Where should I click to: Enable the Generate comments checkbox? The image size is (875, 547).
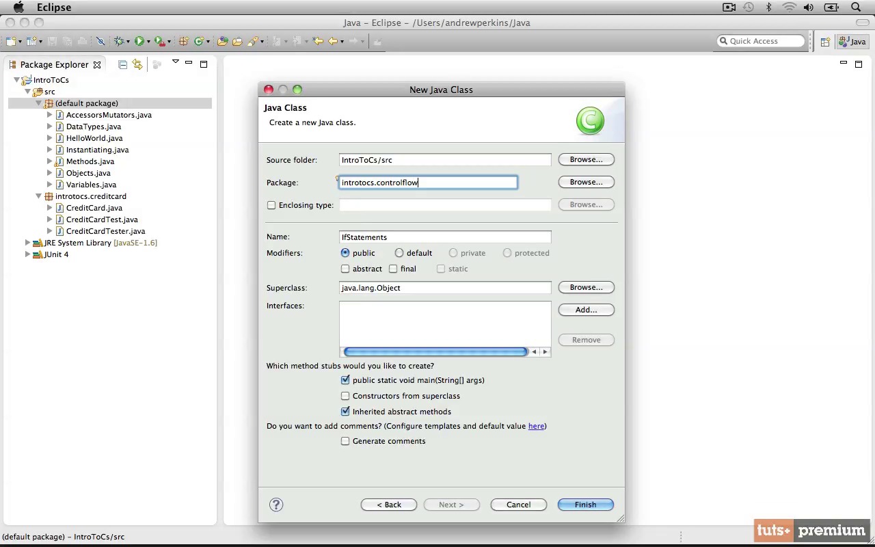tap(345, 441)
